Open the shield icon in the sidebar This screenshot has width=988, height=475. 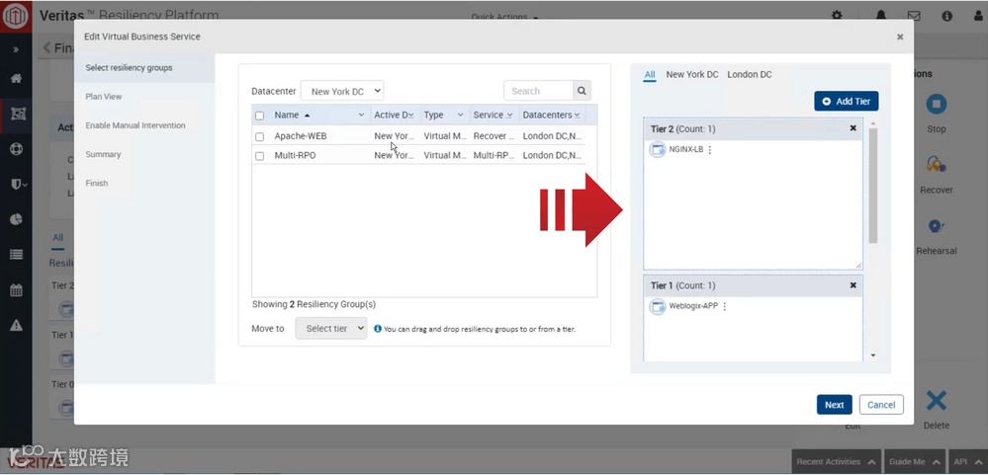click(x=19, y=185)
